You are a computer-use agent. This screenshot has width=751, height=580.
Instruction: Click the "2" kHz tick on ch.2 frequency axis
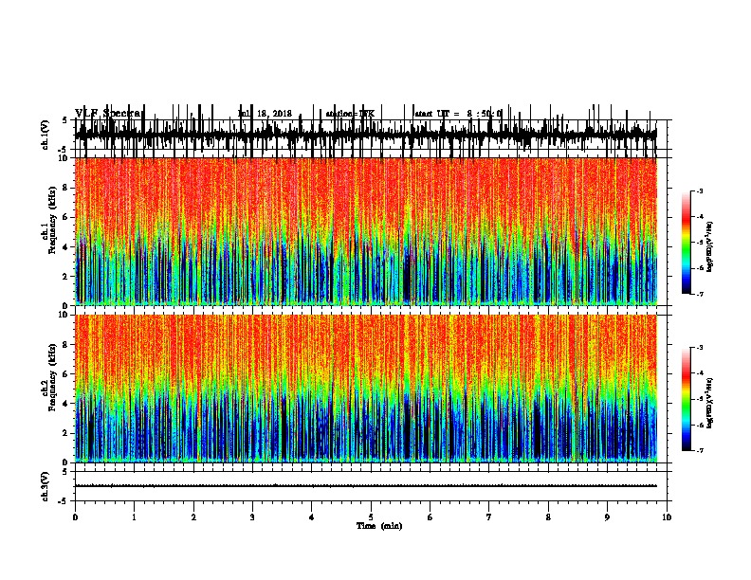coord(65,433)
